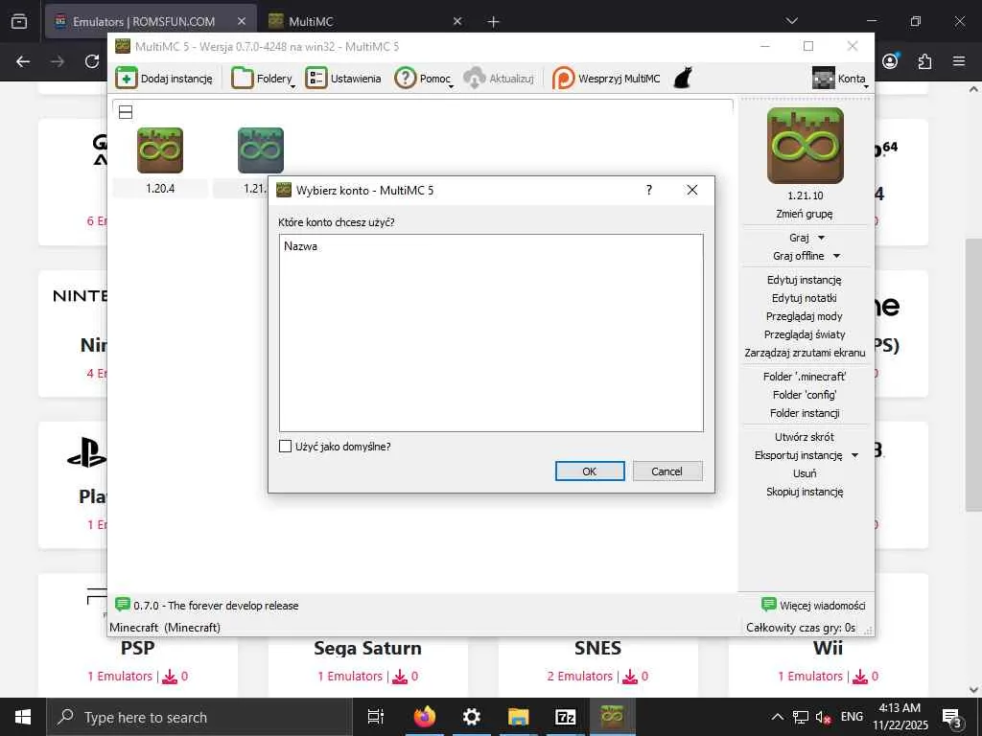The width and height of the screenshot is (982, 736).
Task: Open Zarządzaj zrzutami ekranu
Action: tap(805, 353)
